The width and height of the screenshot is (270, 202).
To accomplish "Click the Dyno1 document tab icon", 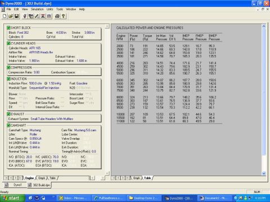I will point(7,185).
